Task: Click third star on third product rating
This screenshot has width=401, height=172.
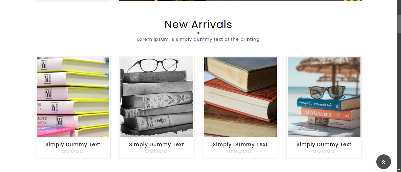Action: pyautogui.click(x=240, y=151)
